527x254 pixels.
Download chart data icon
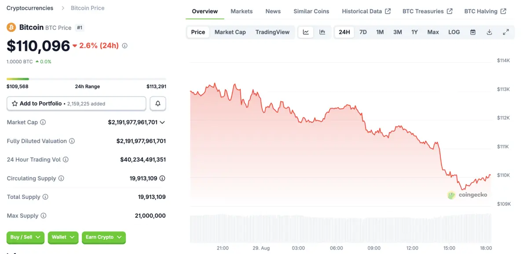tap(489, 32)
